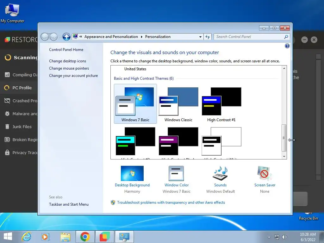Maximize the Personalization window
This screenshot has height=243, width=324.
(x=274, y=28)
